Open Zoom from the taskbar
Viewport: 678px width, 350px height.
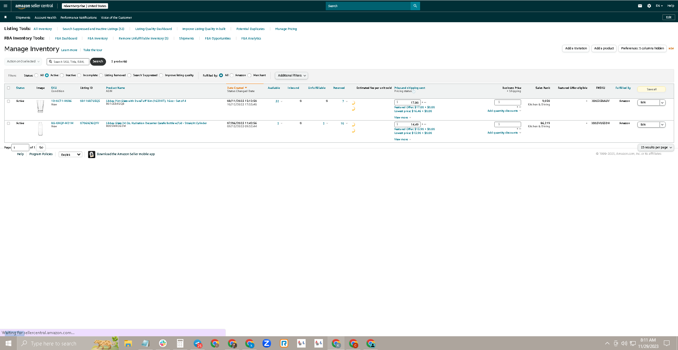click(266, 343)
